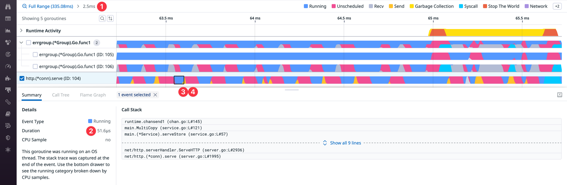
Task: Select main.MultiCopy (service.go:L#121) stack line
Action: 342,128
